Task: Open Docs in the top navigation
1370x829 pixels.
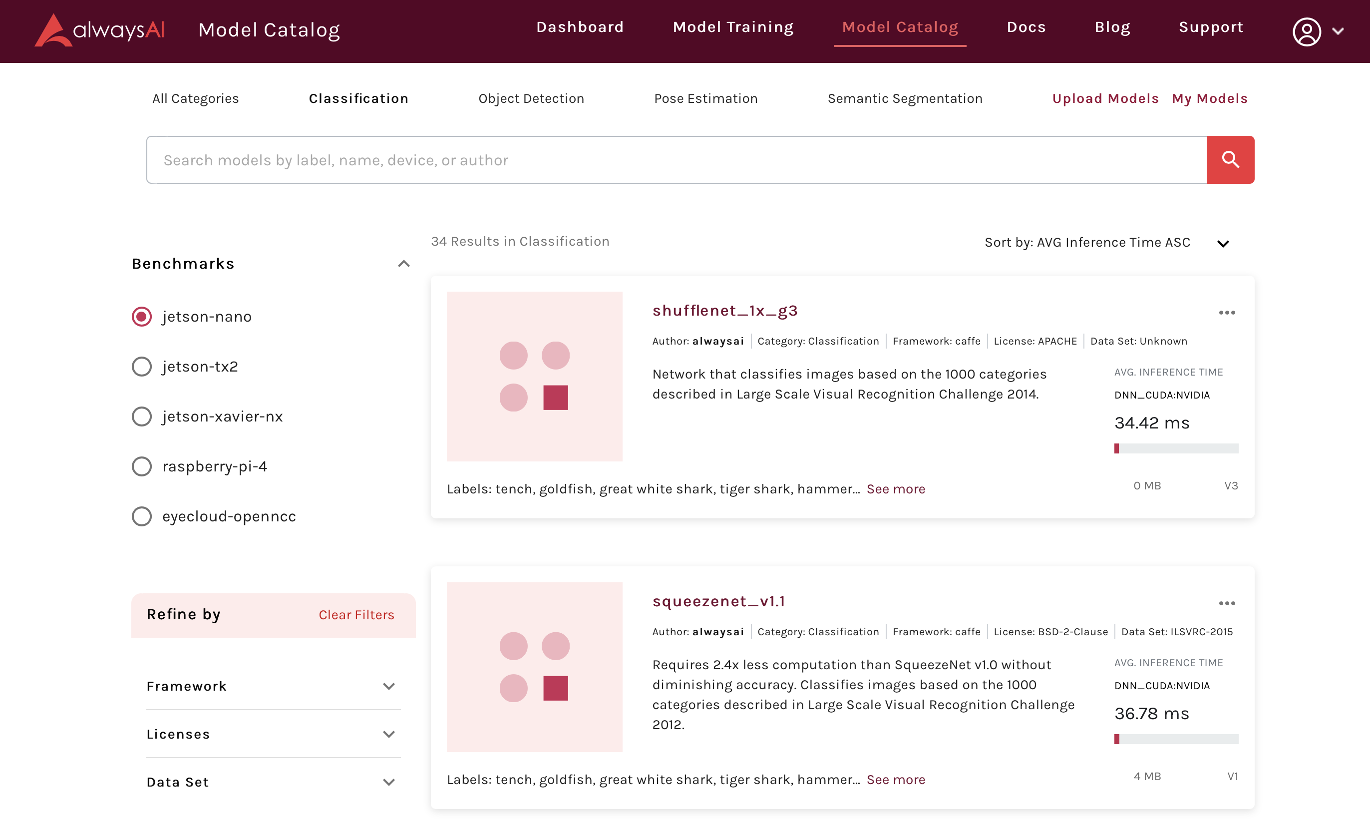Action: pos(1027,26)
